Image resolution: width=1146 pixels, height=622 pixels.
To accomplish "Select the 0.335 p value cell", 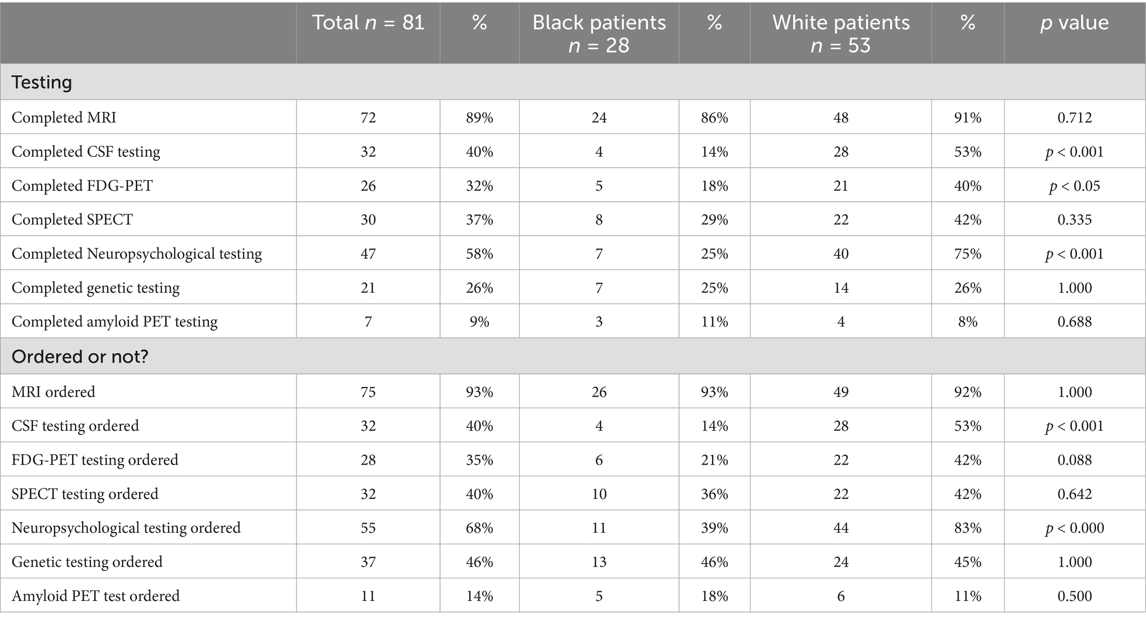I will [x=1074, y=220].
